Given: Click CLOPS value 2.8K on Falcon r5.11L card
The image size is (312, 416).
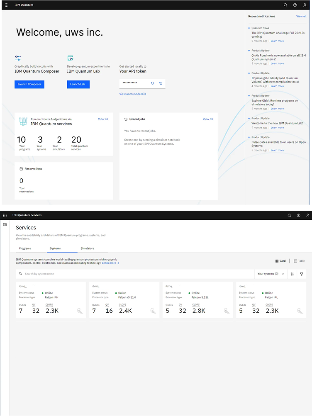Looking at the screenshot, I should (x=199, y=311).
